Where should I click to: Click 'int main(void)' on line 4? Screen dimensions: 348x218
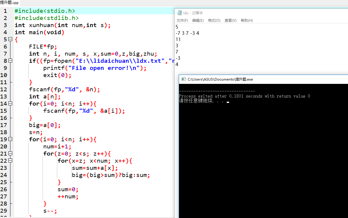coord(40,32)
